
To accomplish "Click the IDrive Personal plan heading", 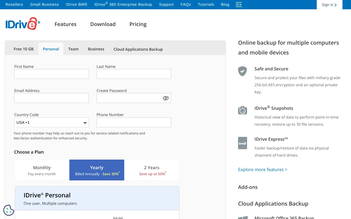I will pos(47,195).
